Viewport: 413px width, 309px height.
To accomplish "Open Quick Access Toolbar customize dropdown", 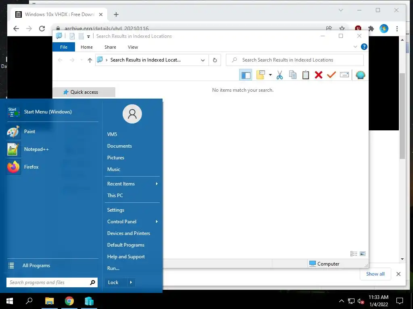I will pyautogui.click(x=88, y=36).
